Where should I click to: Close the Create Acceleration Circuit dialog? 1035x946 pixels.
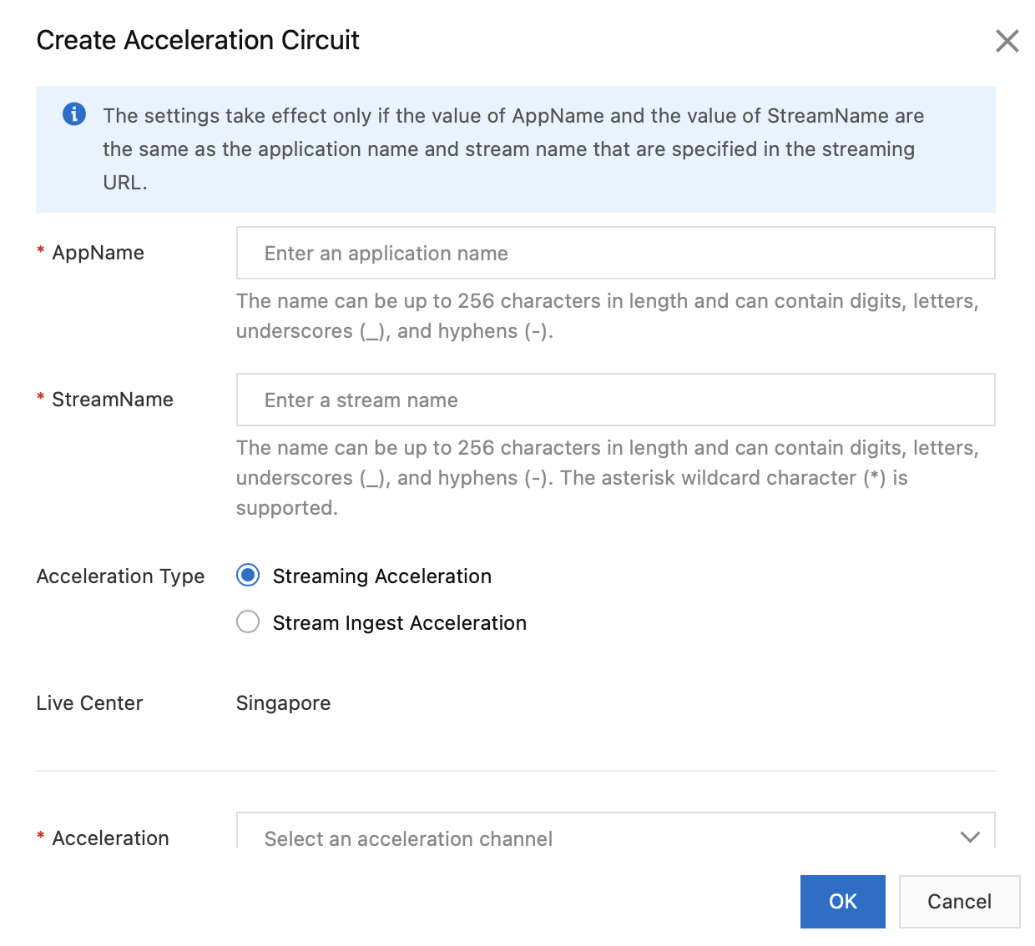point(1007,41)
